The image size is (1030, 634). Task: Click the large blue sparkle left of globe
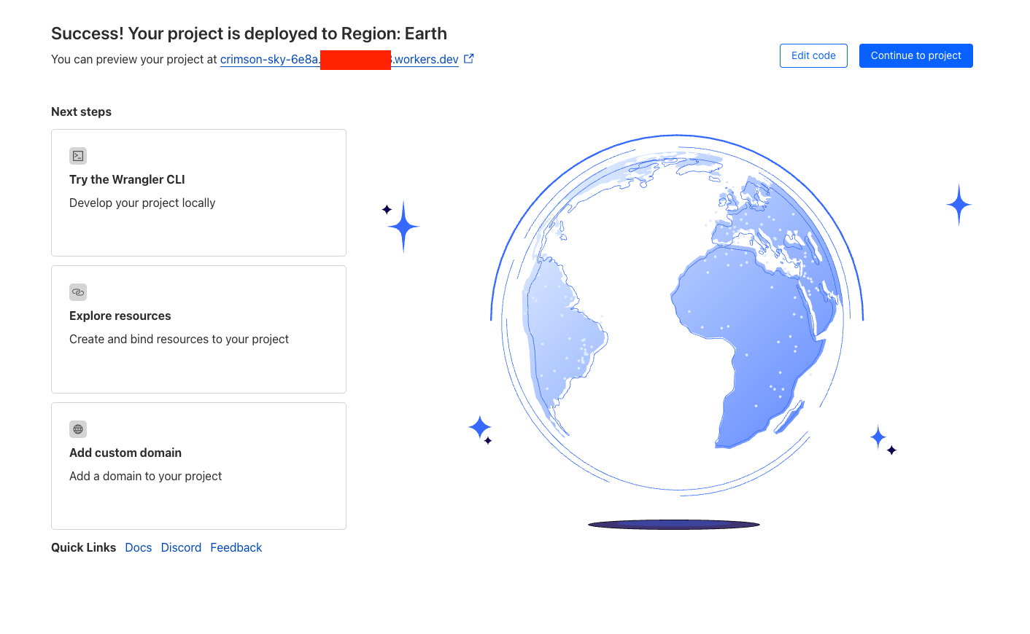pyautogui.click(x=403, y=227)
